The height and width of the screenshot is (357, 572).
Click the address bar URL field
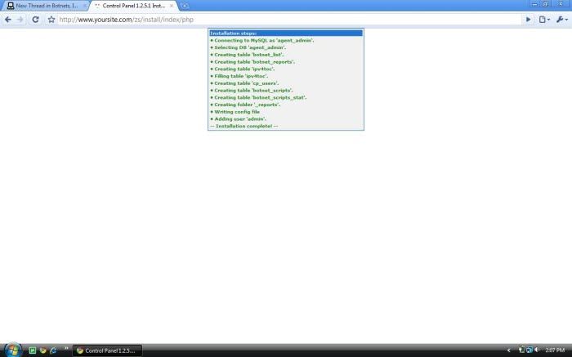(286, 19)
